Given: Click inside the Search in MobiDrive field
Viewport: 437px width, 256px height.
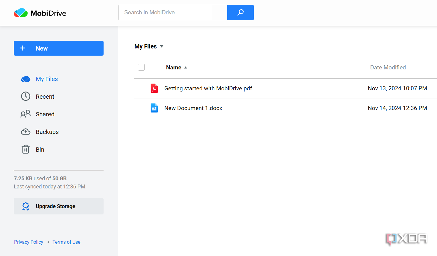Looking at the screenshot, I should click(165, 13).
